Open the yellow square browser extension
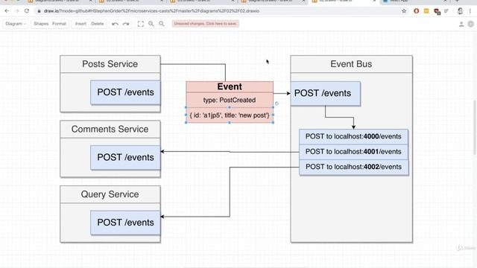 pyautogui.click(x=426, y=11)
